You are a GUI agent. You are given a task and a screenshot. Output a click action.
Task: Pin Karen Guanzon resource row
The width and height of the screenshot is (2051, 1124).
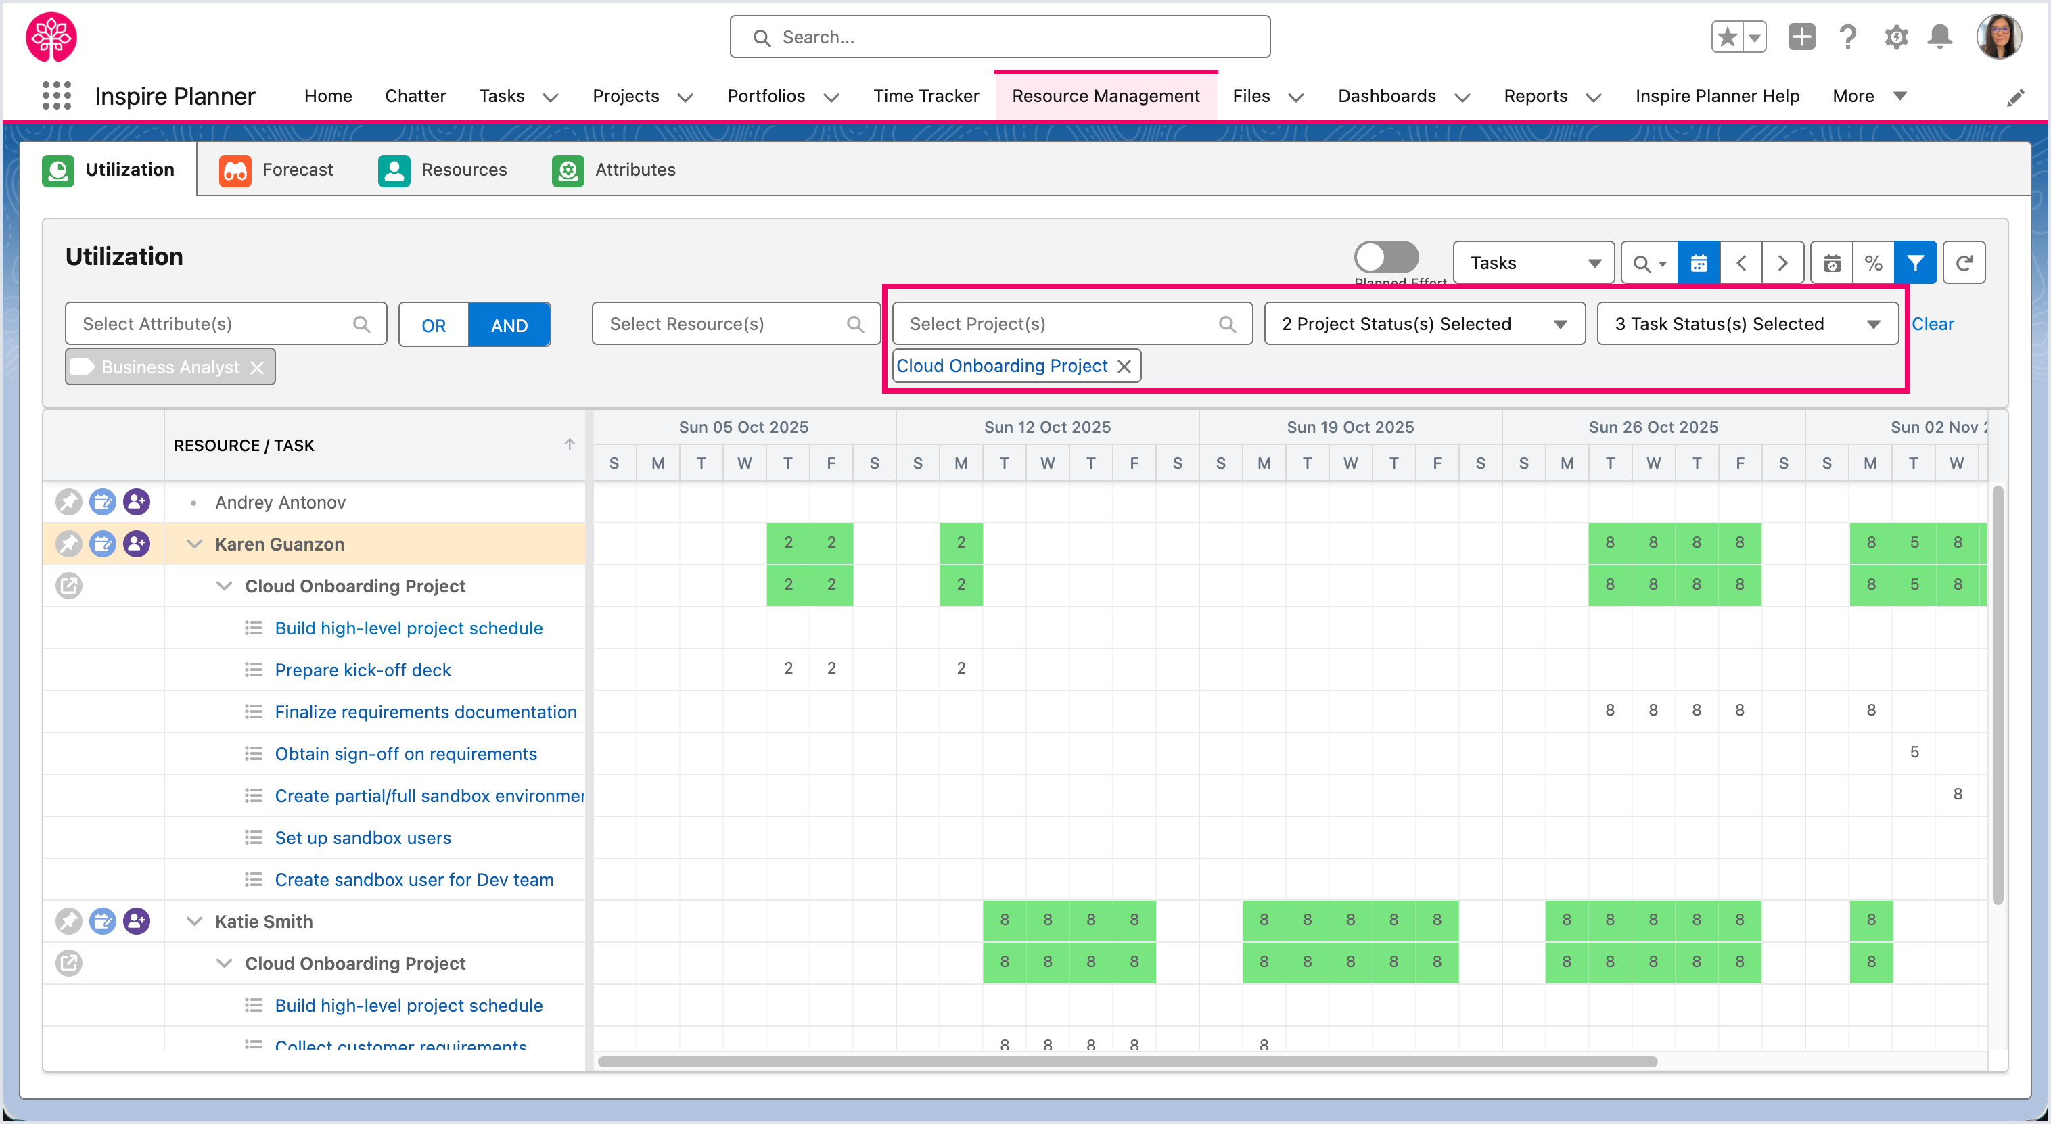click(68, 544)
